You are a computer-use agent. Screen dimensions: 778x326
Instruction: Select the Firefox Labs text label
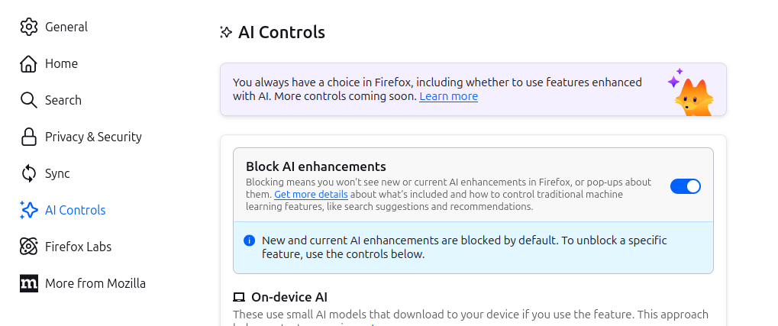coord(78,247)
